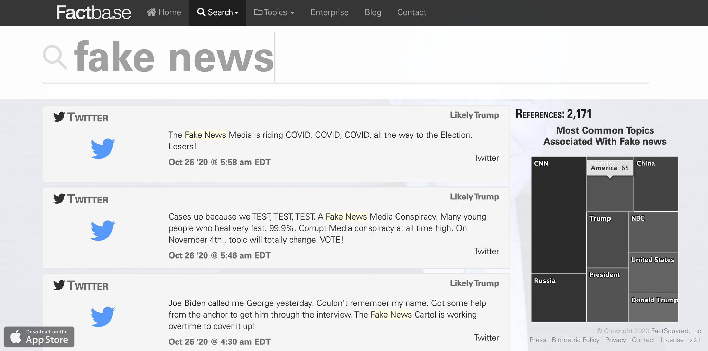This screenshot has width=708, height=351.
Task: Select the Russia treemap block
Action: [559, 298]
